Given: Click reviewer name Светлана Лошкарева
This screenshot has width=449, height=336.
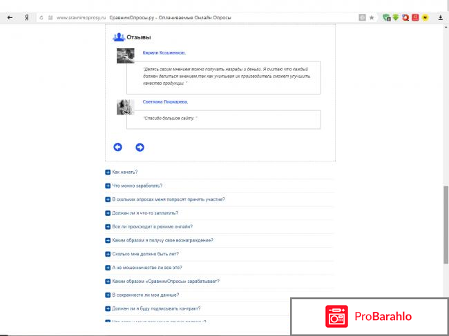Looking at the screenshot, I should [165, 101].
